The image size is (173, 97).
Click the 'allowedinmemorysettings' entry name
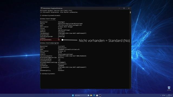(x=49, y=62)
